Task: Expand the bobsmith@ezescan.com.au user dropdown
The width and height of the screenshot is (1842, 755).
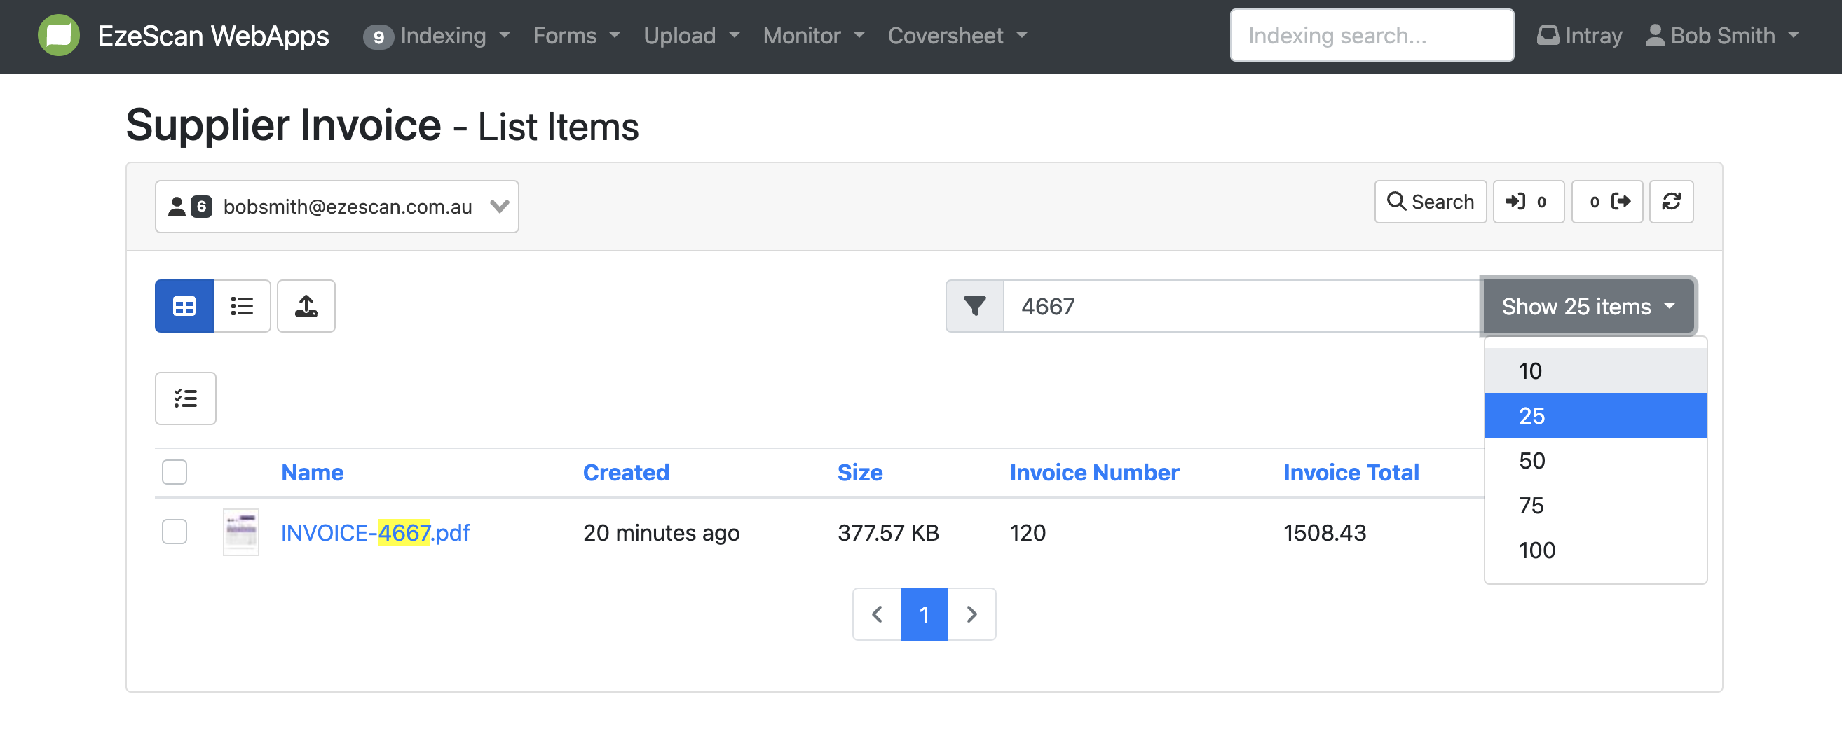Action: pos(336,207)
